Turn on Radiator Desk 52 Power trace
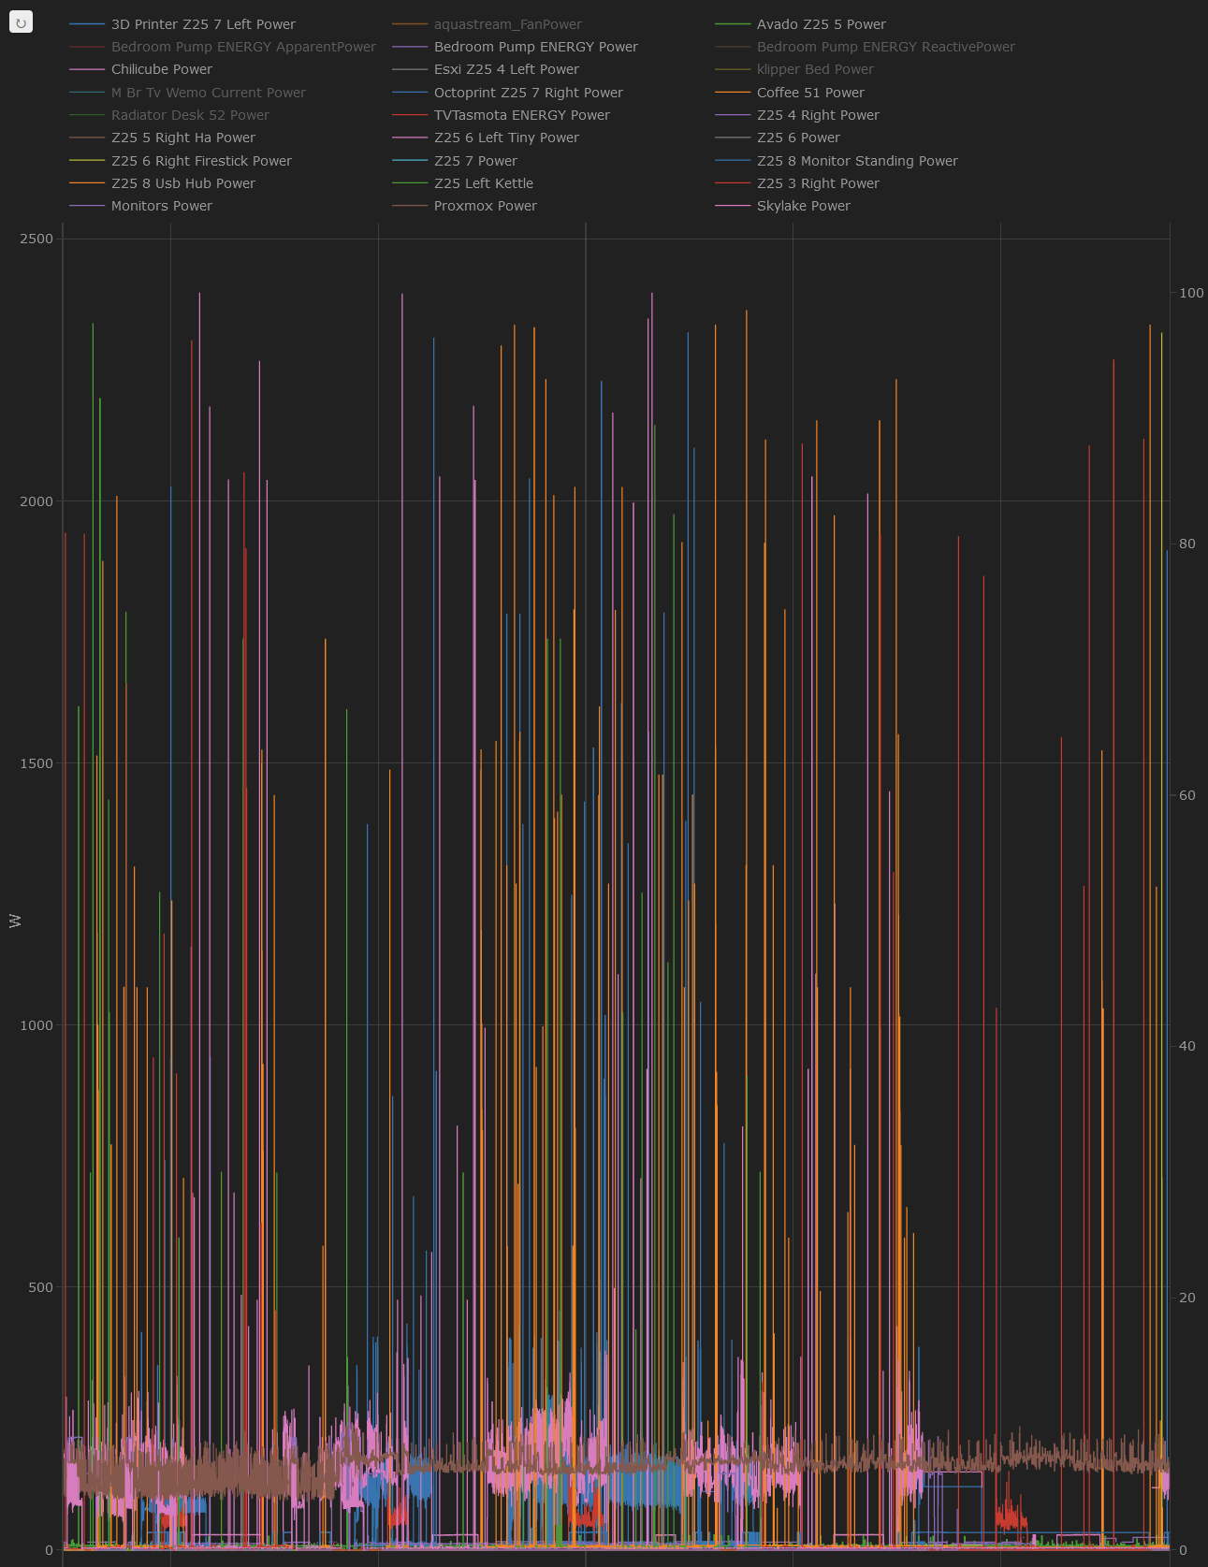Image resolution: width=1208 pixels, height=1567 pixels. (x=189, y=115)
